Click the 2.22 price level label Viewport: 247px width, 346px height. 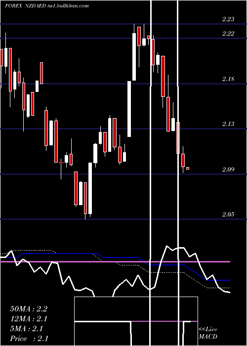228,33
